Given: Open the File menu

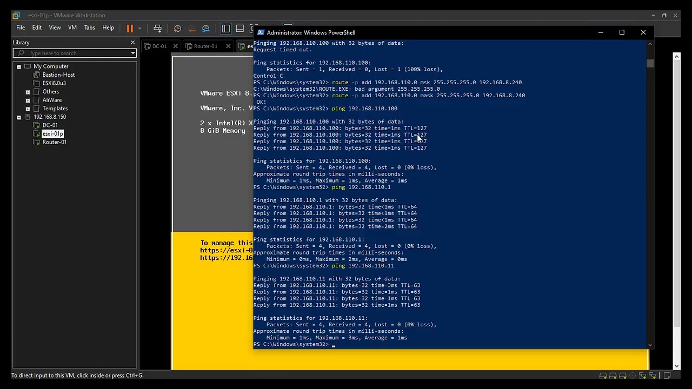Looking at the screenshot, I should (x=21, y=28).
